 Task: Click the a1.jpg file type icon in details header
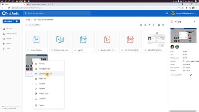[172, 21]
